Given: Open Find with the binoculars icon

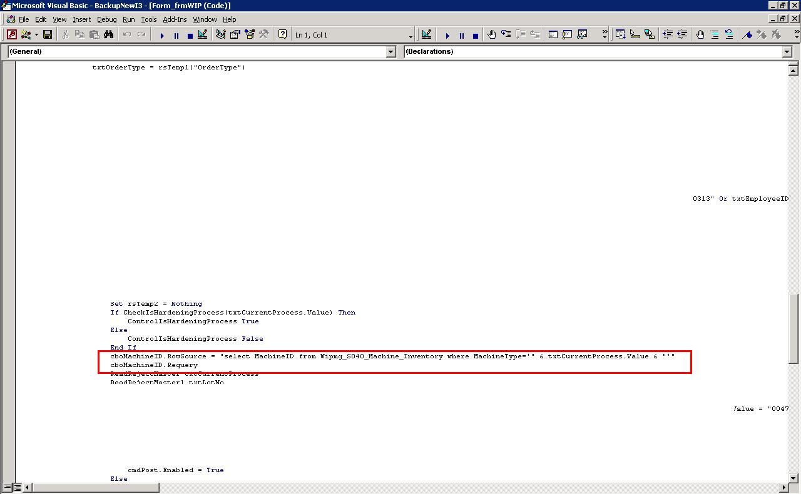Looking at the screenshot, I should pyautogui.click(x=108, y=35).
